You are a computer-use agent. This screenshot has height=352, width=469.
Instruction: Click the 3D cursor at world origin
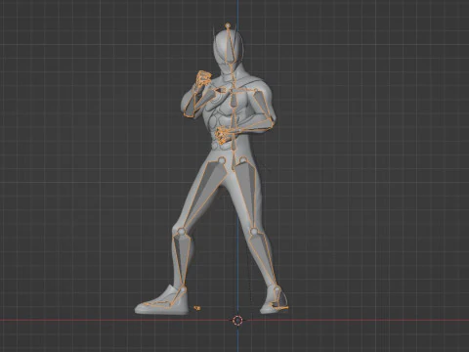237,321
